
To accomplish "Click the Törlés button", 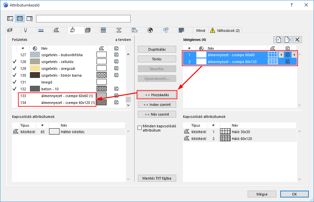I will 157,59.
